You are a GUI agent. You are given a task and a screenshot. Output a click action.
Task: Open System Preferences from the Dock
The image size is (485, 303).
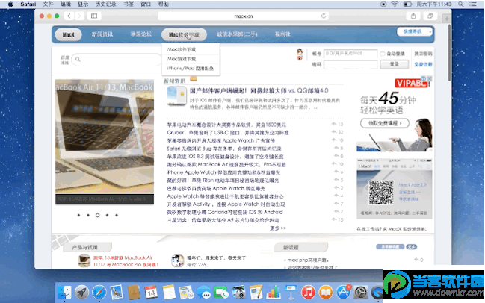[x=361, y=293]
